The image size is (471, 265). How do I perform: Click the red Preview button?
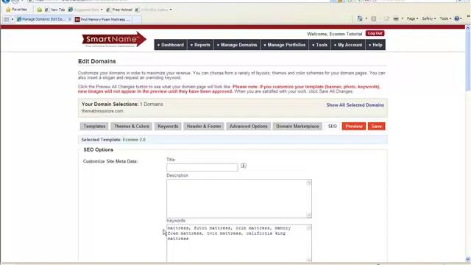coord(354,126)
